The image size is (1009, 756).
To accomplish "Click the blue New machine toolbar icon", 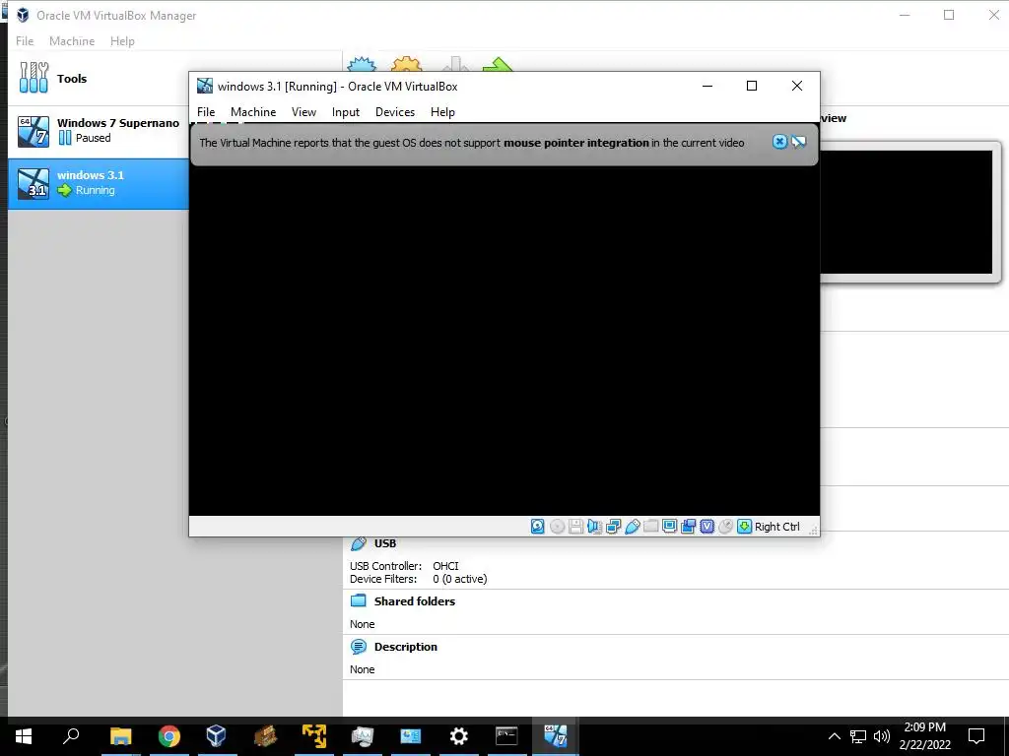I will tap(362, 64).
